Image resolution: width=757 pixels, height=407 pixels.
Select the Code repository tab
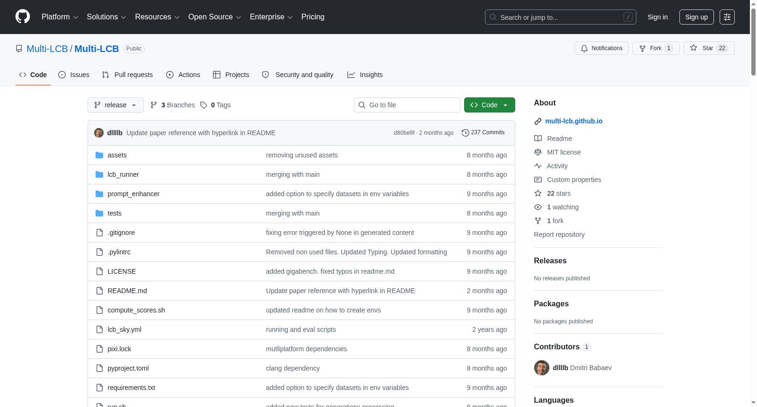coord(33,75)
